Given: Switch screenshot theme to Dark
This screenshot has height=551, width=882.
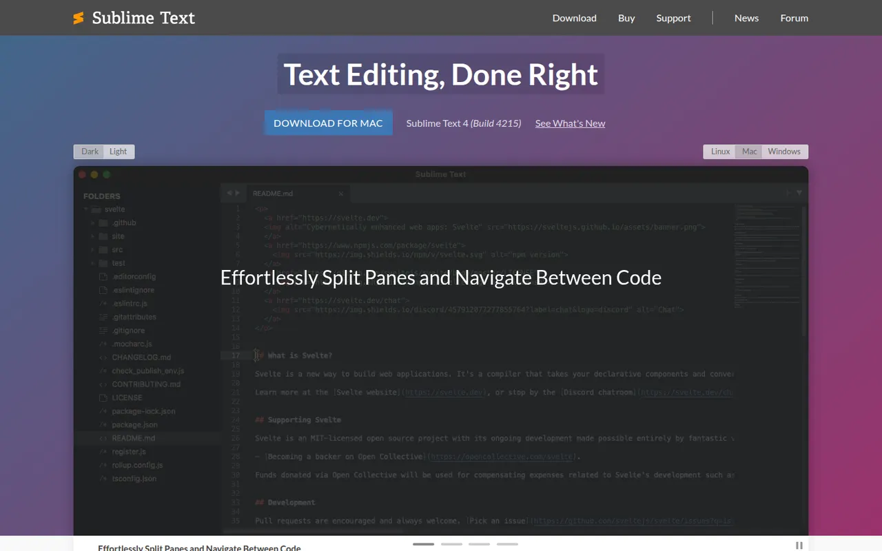Looking at the screenshot, I should (x=90, y=152).
